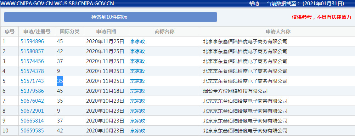Screen dimensions: 355x136
Task: Click applicant 烟台全方位网络科技有限公司
Action: pos(235,91)
